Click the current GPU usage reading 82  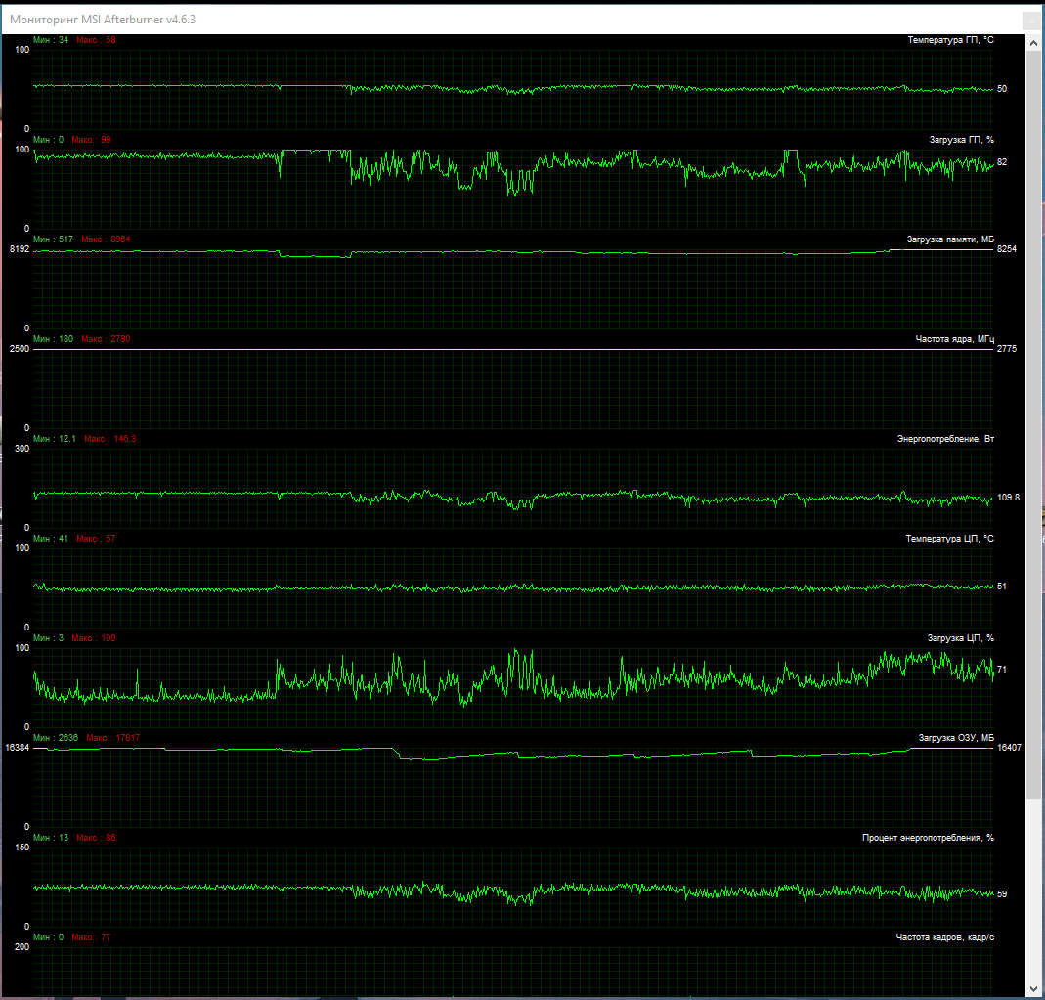(1002, 162)
